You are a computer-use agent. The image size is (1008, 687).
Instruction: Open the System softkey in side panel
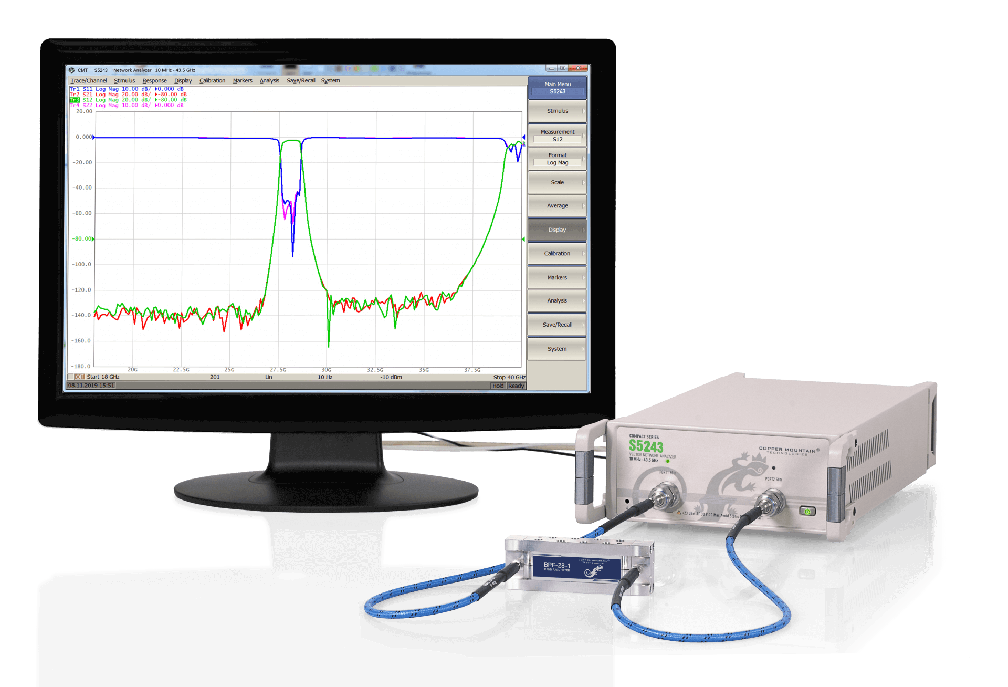point(557,349)
